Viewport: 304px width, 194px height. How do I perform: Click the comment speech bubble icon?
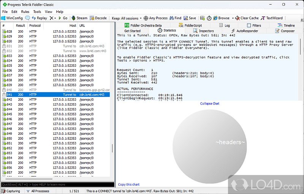pyautogui.click(x=27, y=18)
